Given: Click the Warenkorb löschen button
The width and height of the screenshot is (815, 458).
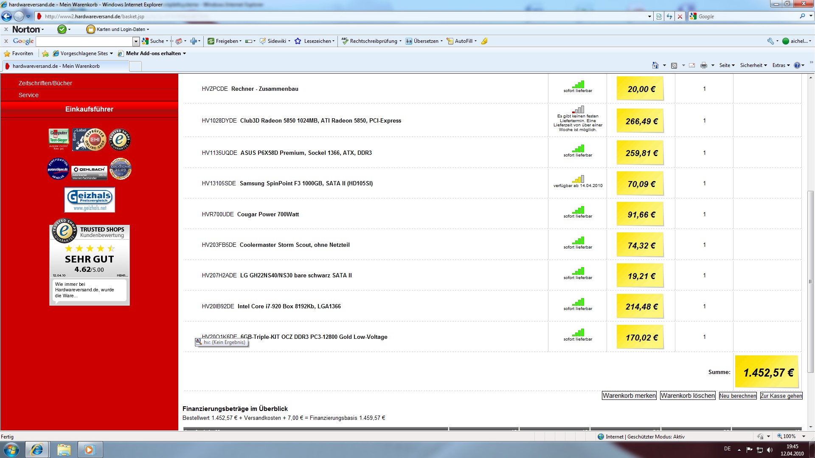Looking at the screenshot, I should pyautogui.click(x=688, y=396).
